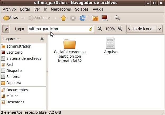Open the Ver menu

tap(37, 9)
